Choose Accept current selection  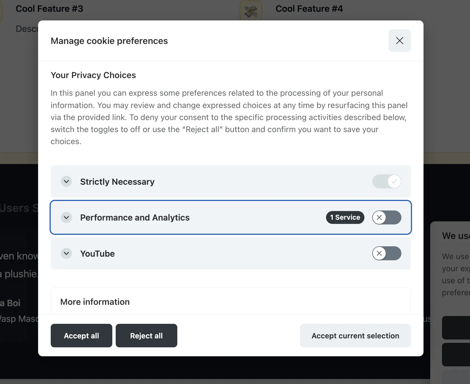355,336
